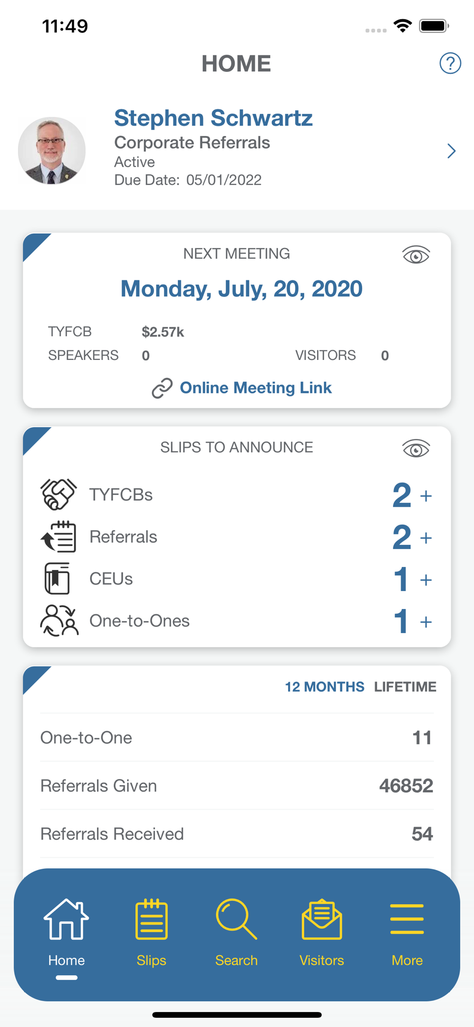The width and height of the screenshot is (474, 1027).
Task: Switch stats to Lifetime view
Action: click(405, 687)
